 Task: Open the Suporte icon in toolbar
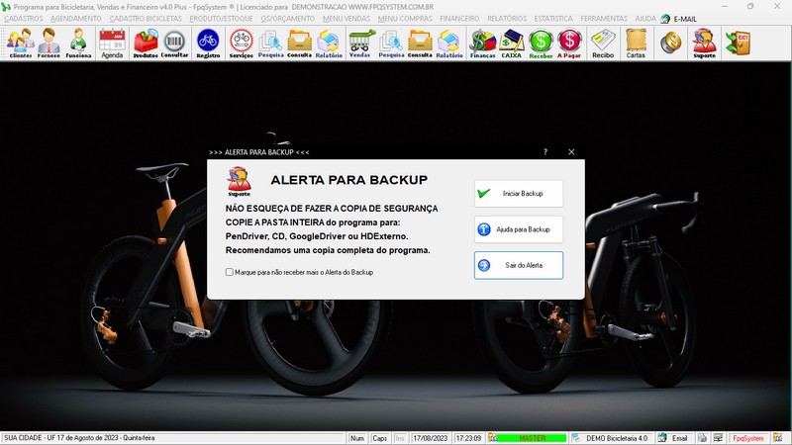tap(704, 44)
